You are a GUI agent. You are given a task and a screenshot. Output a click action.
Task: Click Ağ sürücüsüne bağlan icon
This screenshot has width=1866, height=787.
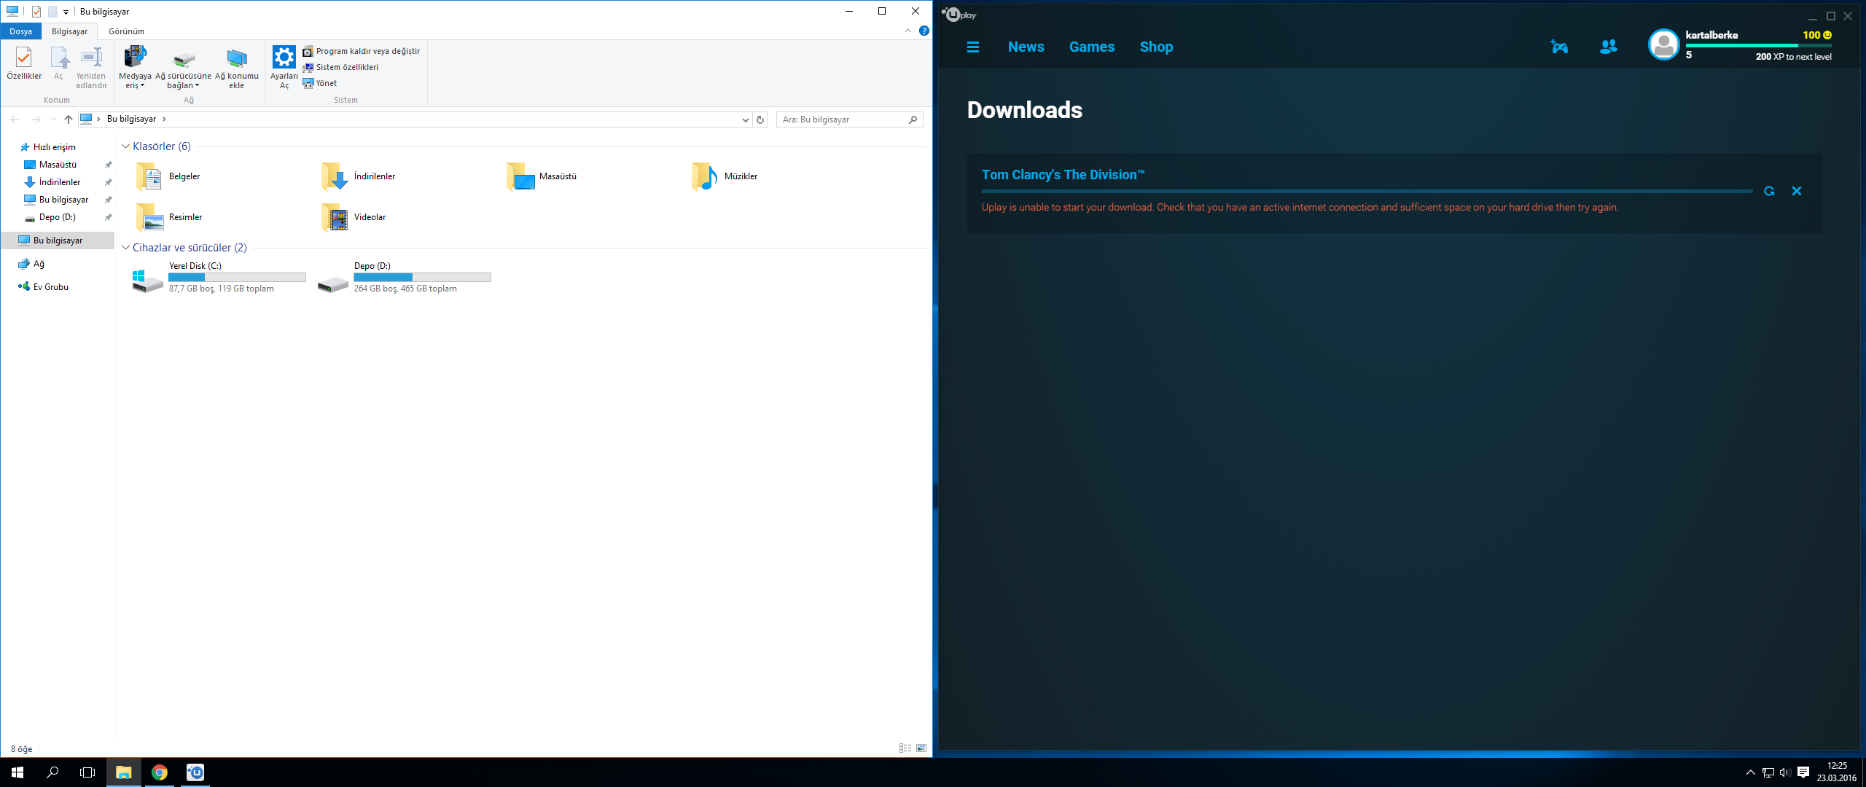(x=183, y=67)
